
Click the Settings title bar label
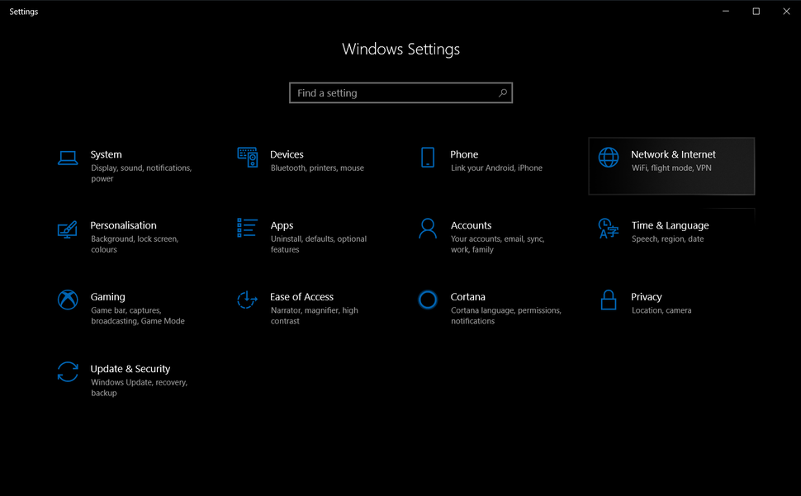pos(23,11)
